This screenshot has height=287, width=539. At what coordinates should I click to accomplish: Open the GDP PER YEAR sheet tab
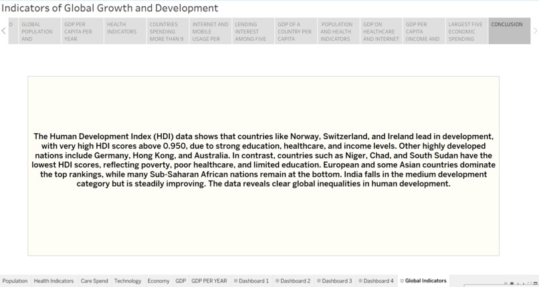(209, 281)
